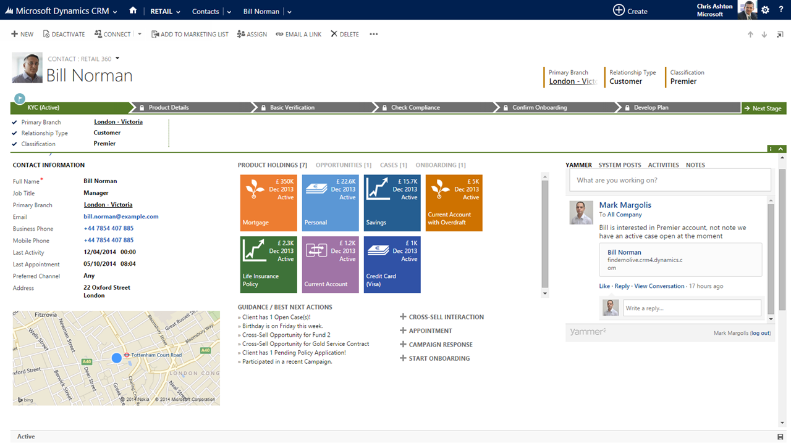Open the Contact: Retail 360 form selector

pyautogui.click(x=117, y=59)
